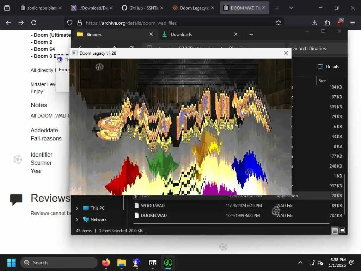
Task: Open Firefox tracking protection shield icon
Action: [70, 23]
